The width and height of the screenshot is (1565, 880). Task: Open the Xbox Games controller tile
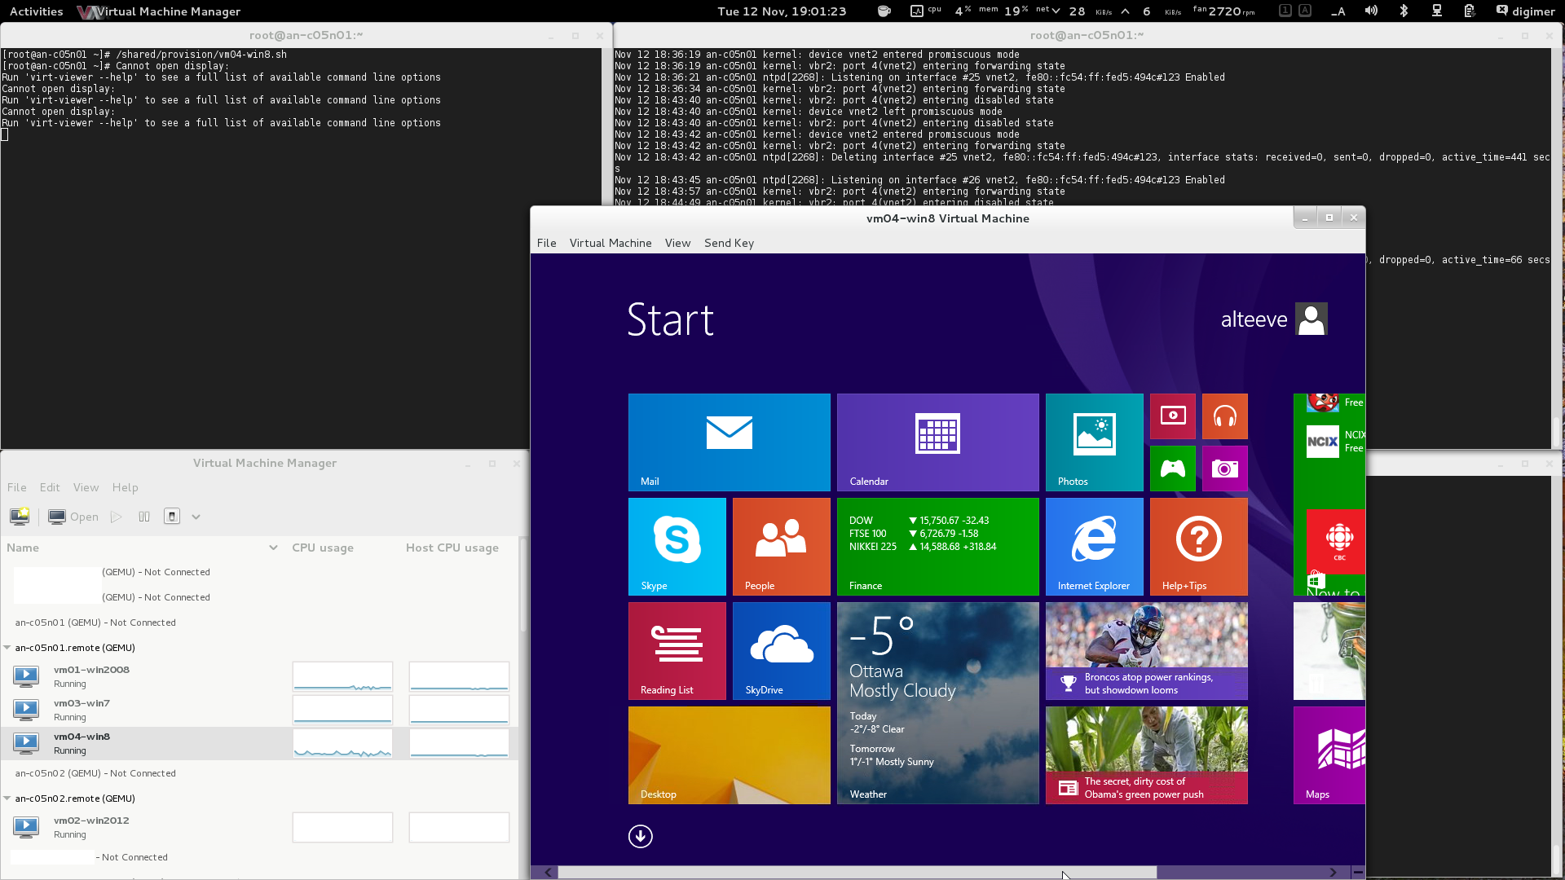pos(1172,469)
